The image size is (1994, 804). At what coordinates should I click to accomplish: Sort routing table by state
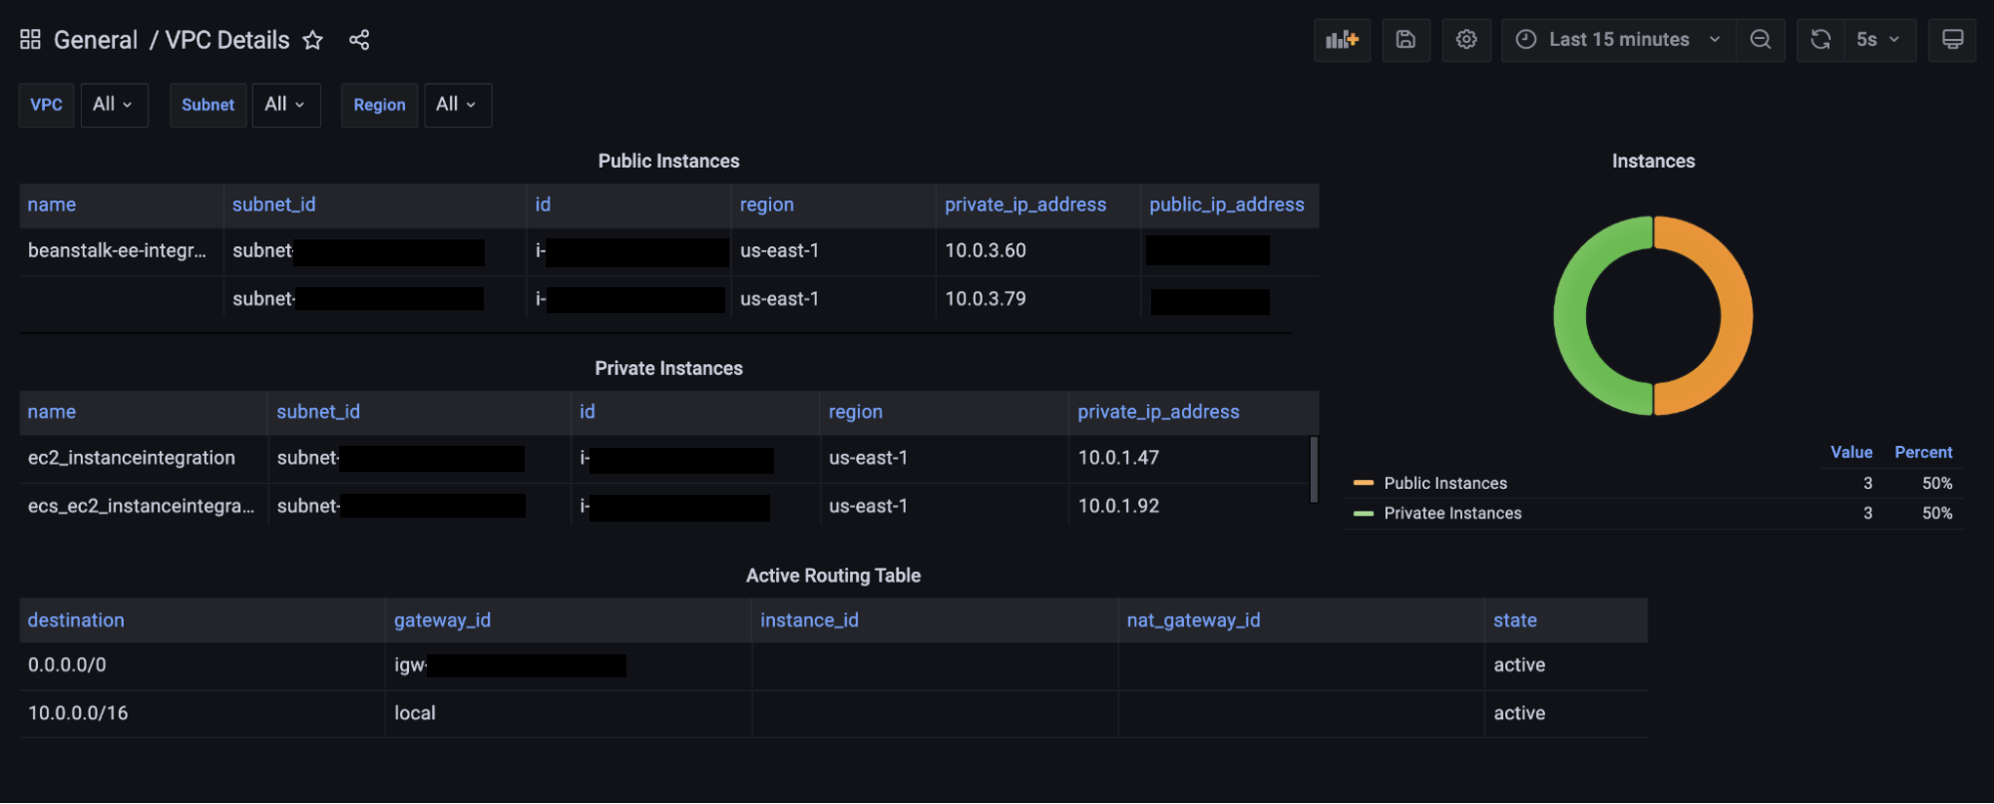click(x=1514, y=620)
